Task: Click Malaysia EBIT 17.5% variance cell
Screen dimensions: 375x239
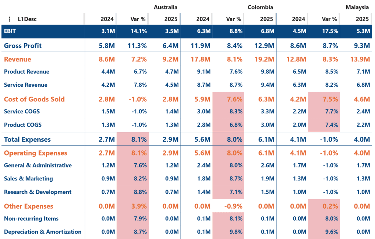Action: (x=324, y=31)
